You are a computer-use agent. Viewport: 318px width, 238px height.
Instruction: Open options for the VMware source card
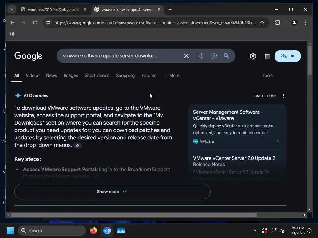pos(278,142)
